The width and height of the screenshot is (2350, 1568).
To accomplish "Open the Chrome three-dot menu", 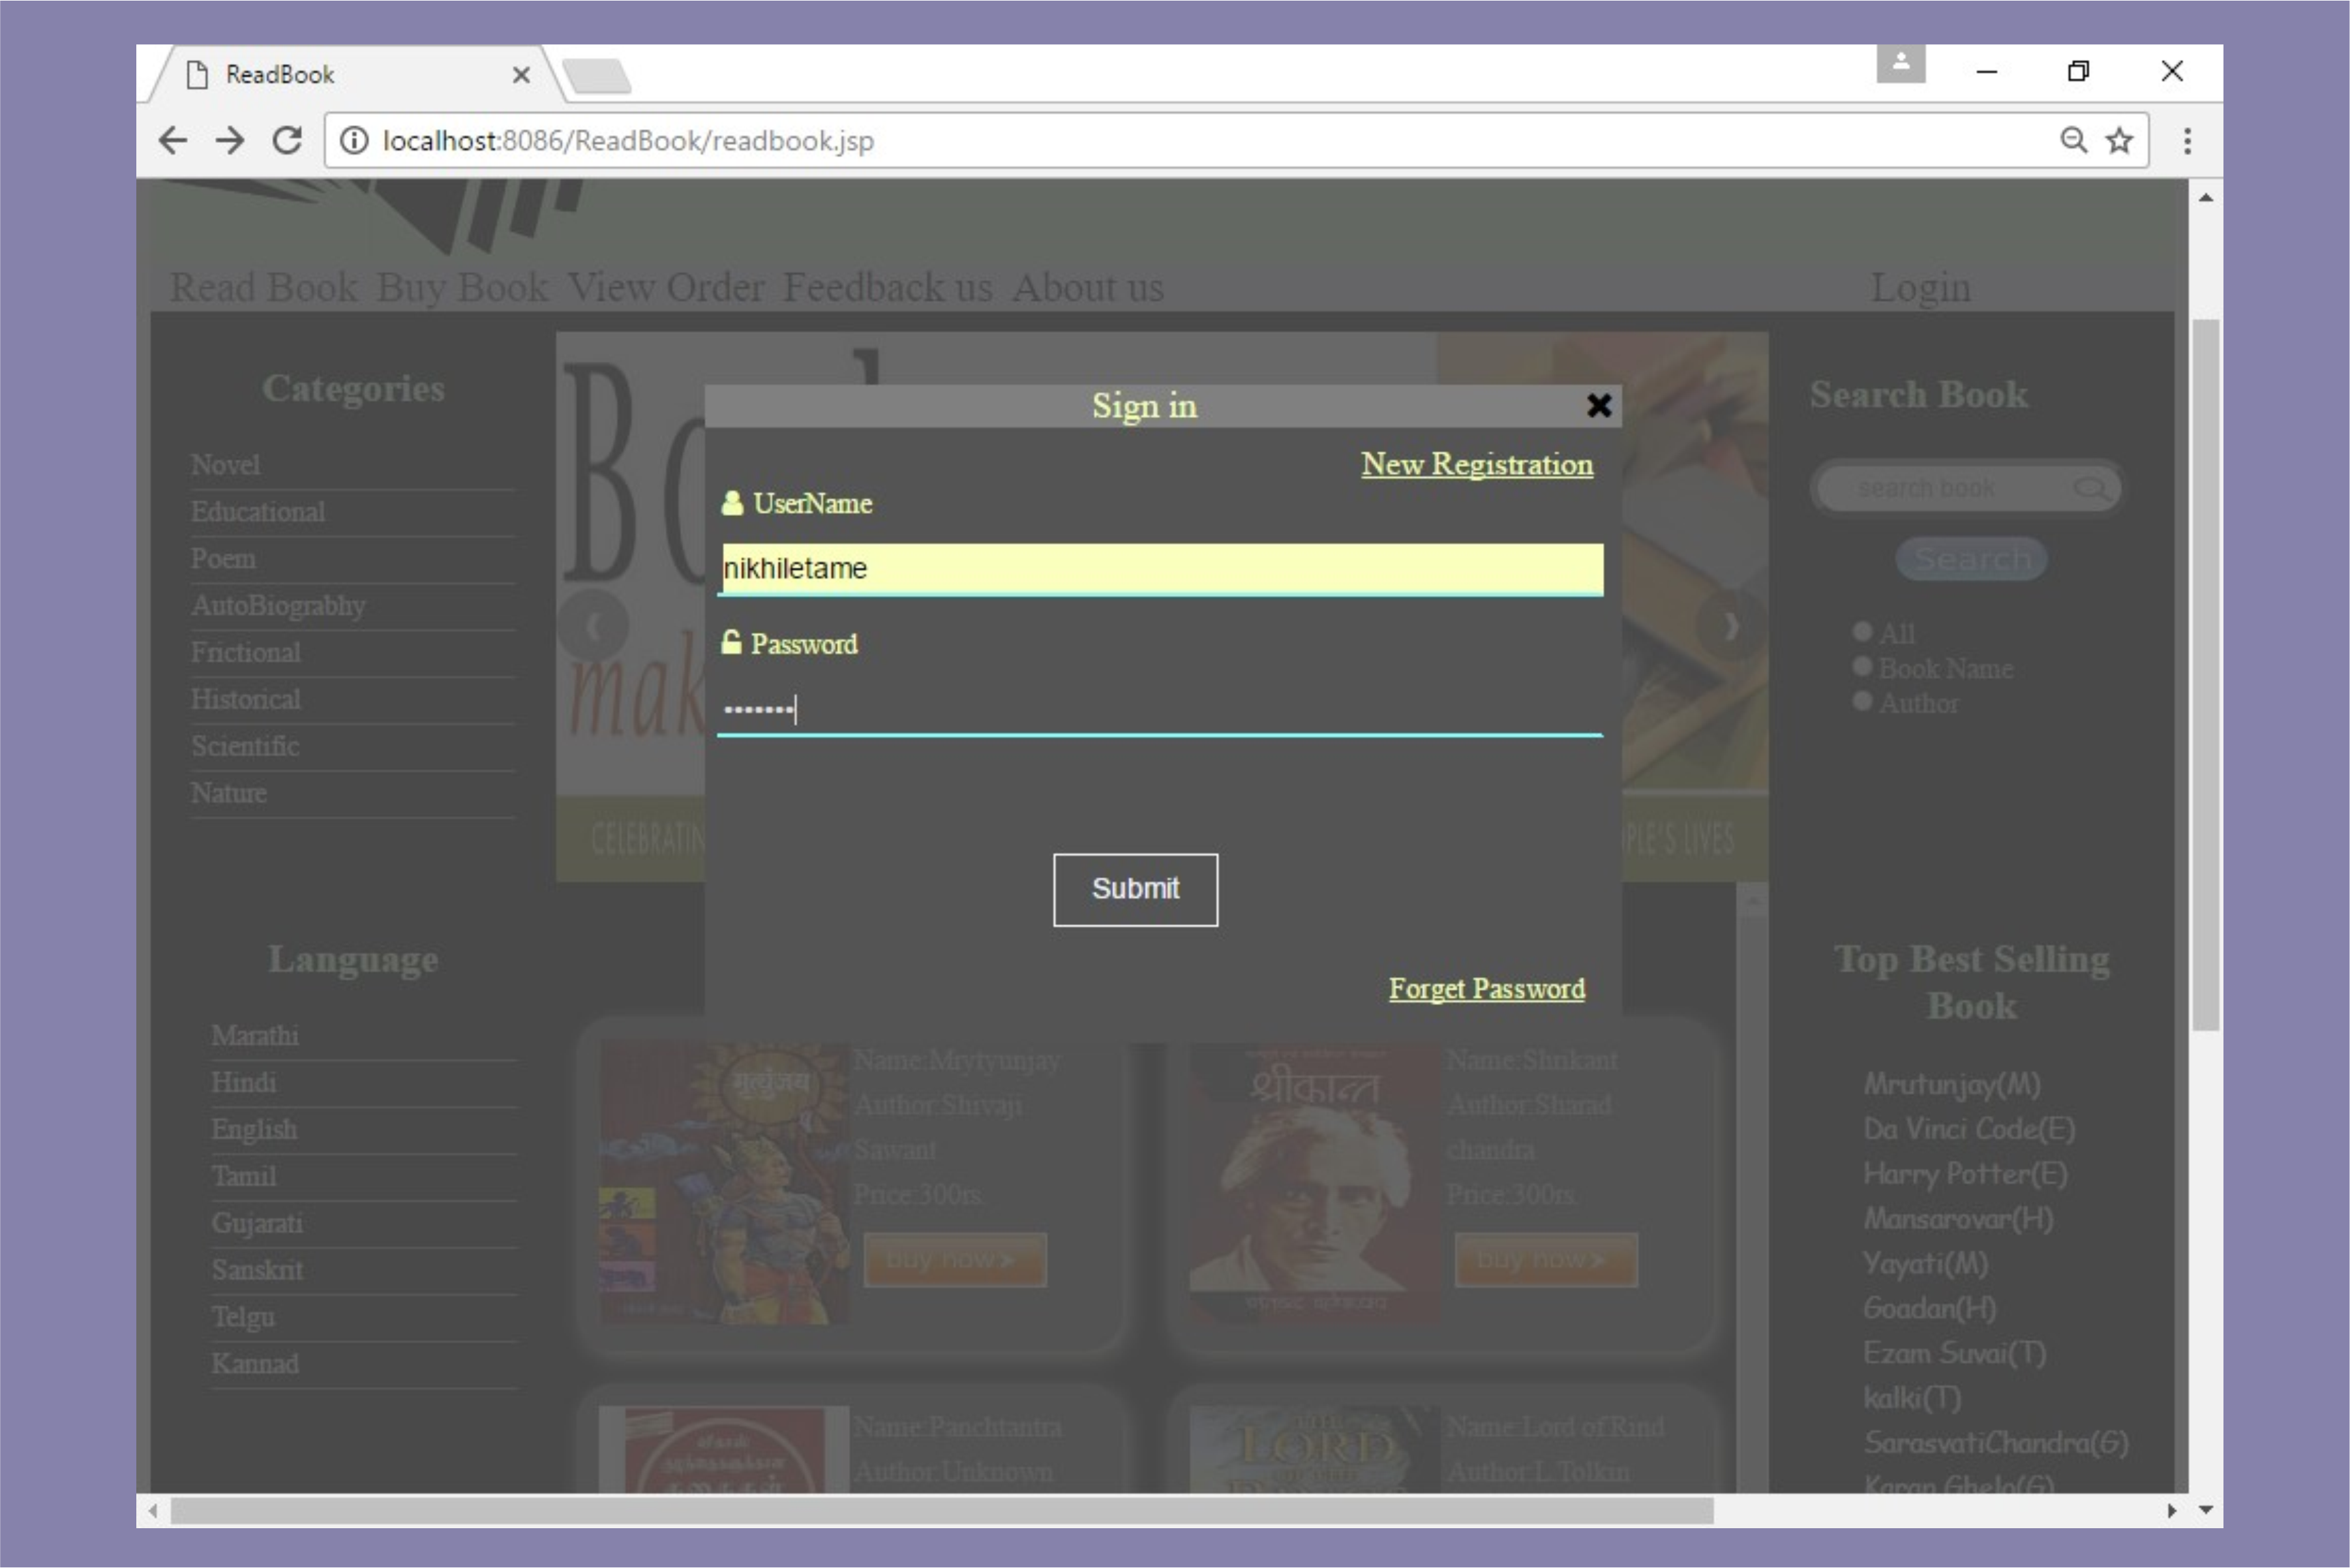I will 2187,140.
